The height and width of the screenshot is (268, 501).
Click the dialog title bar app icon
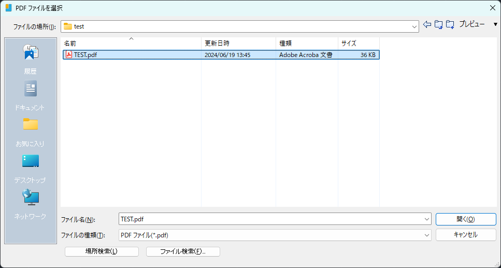pos(9,8)
